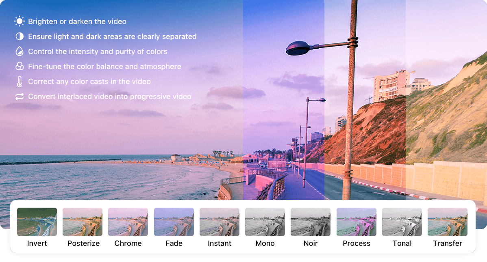
Task: Click the color balance circles icon
Action: coord(20,67)
